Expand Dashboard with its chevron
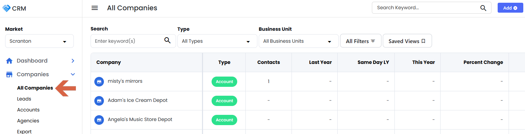The image size is (525, 134). coord(72,61)
